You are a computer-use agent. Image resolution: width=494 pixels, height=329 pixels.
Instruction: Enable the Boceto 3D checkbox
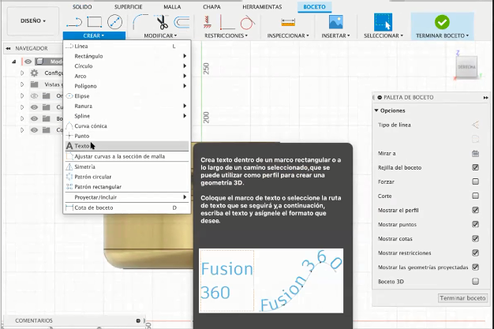point(475,281)
